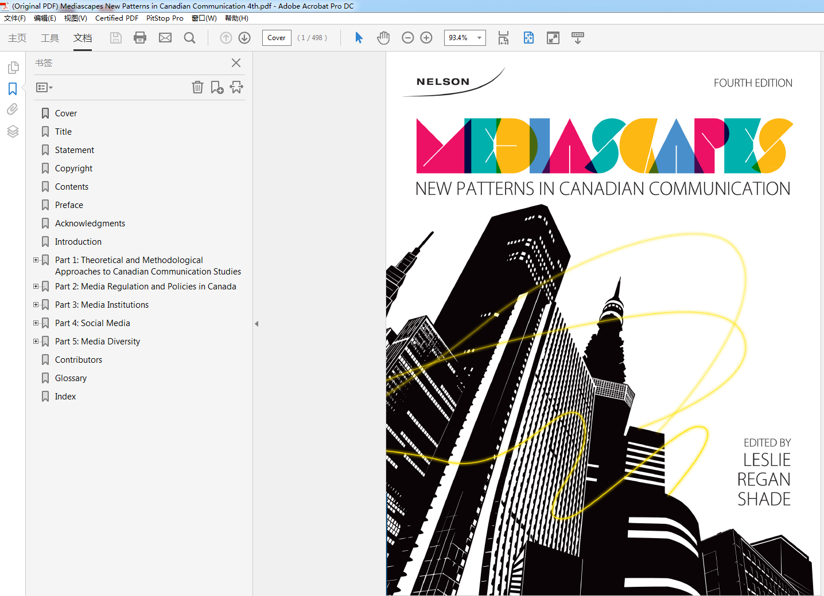This screenshot has width=824, height=596.
Task: Open the Certified PDF menu
Action: coord(116,18)
